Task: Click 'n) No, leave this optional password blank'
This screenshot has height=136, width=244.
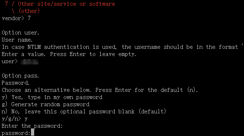Action: [x=84, y=112]
